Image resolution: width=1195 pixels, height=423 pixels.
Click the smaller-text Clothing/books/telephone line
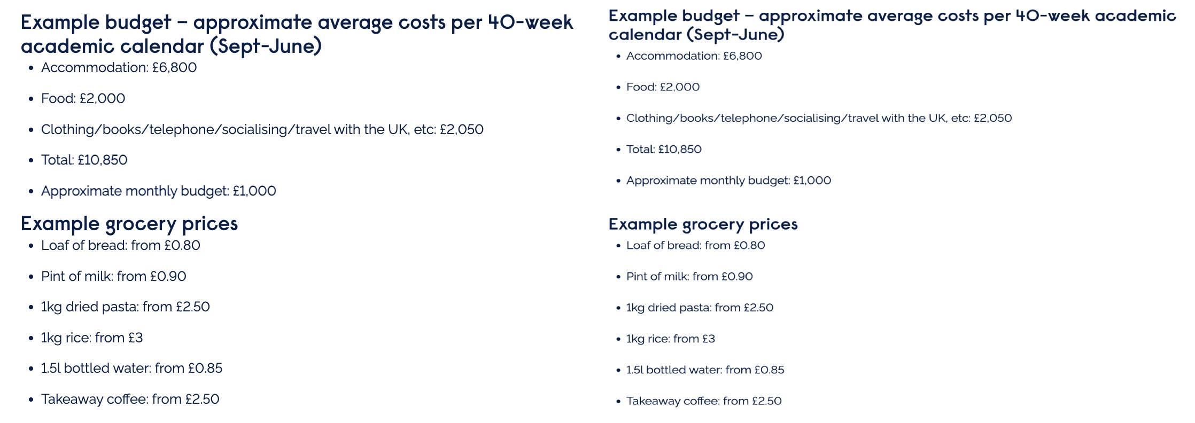pyautogui.click(x=819, y=118)
